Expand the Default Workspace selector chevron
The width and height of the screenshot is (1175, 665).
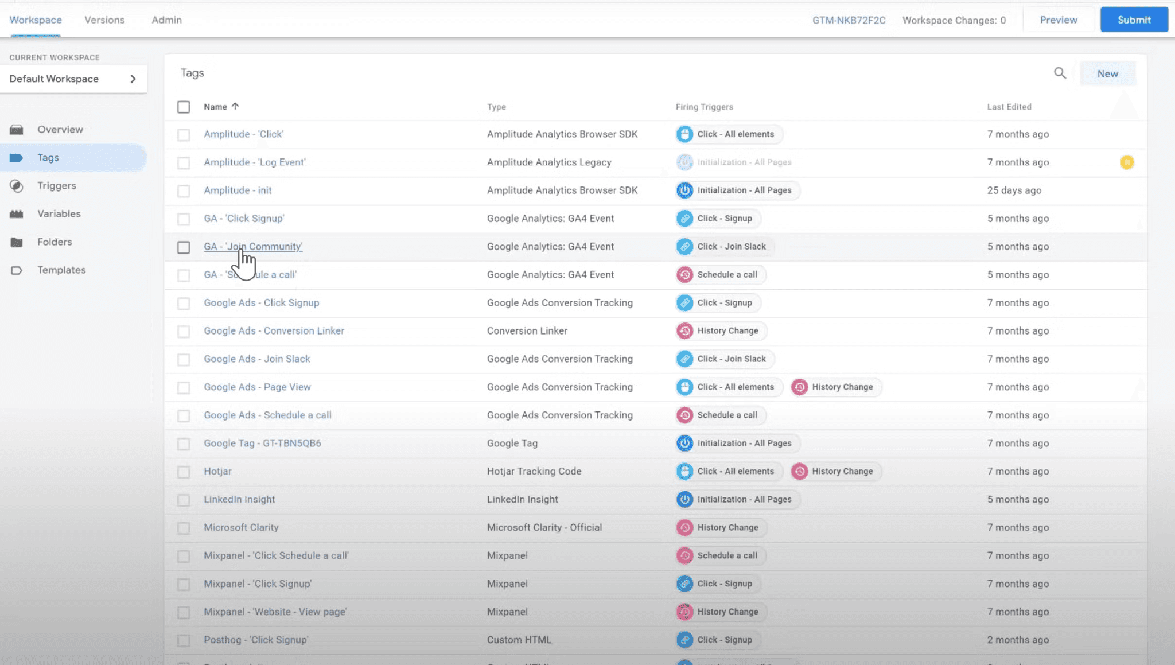(133, 79)
